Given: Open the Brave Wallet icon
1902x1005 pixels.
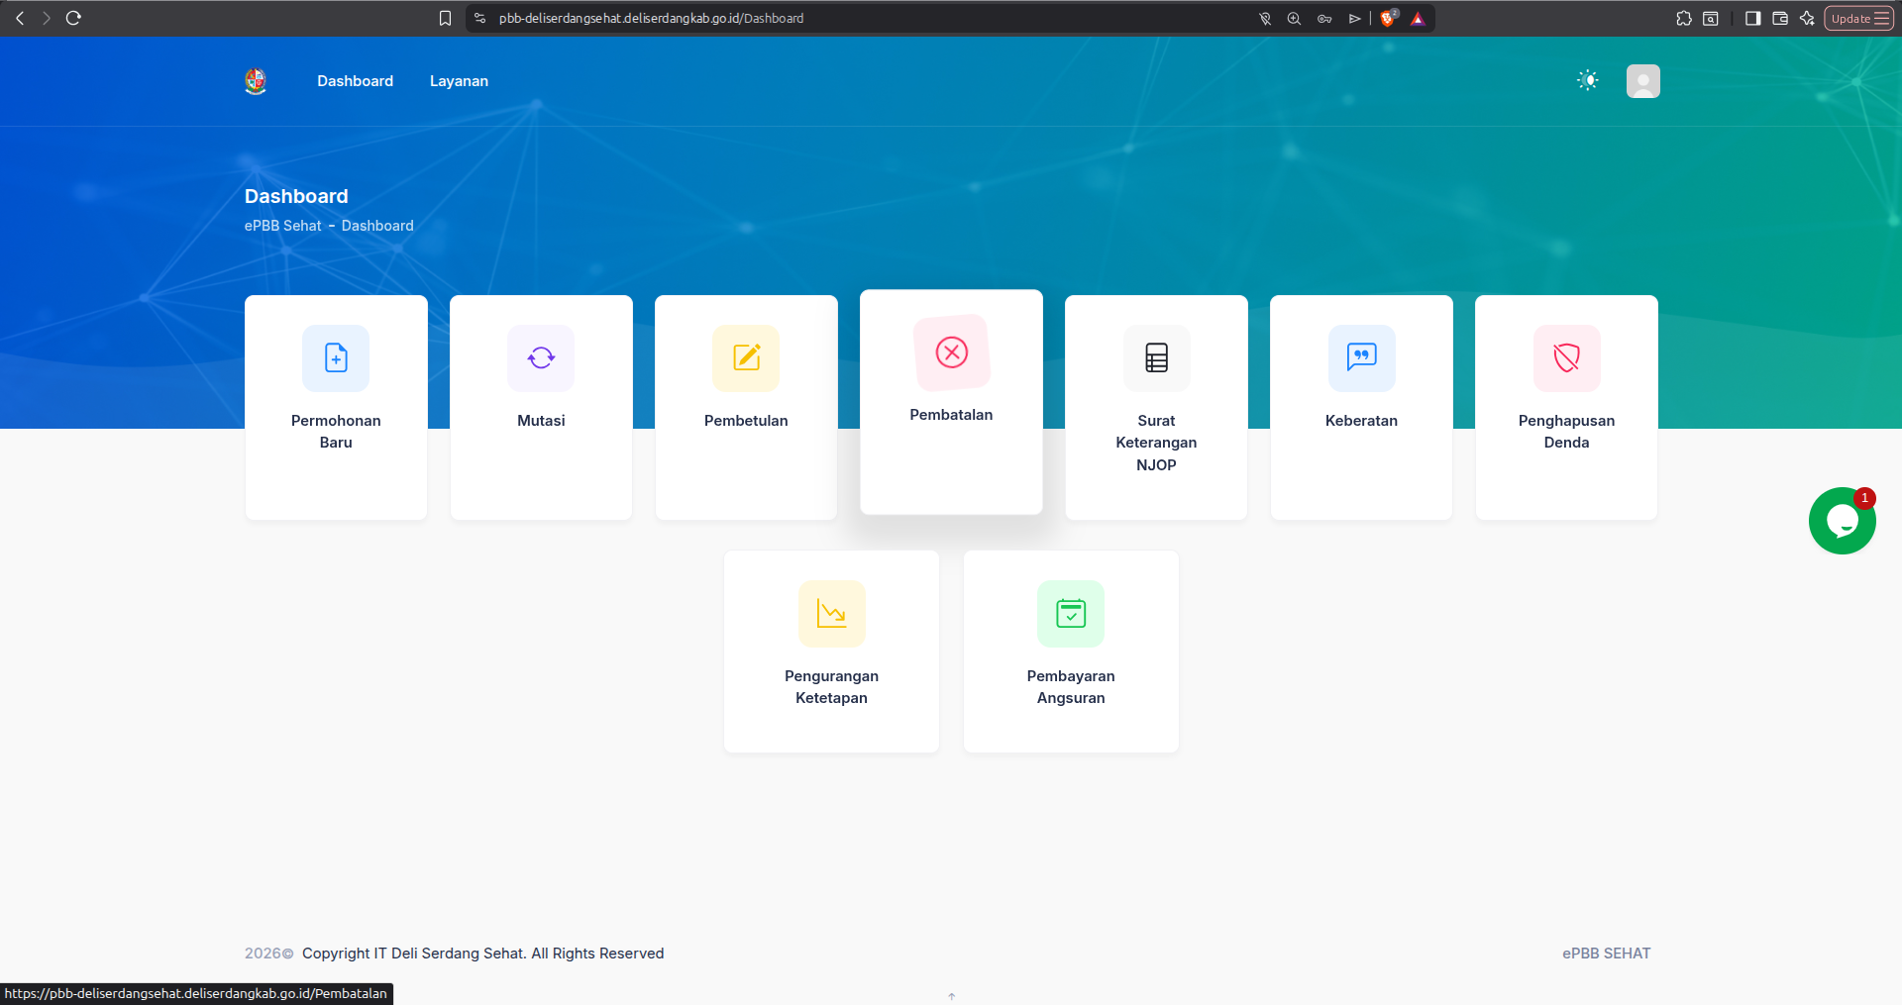Looking at the screenshot, I should [1780, 18].
